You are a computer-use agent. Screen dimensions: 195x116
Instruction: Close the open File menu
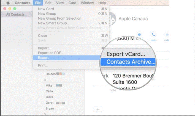click(x=38, y=3)
